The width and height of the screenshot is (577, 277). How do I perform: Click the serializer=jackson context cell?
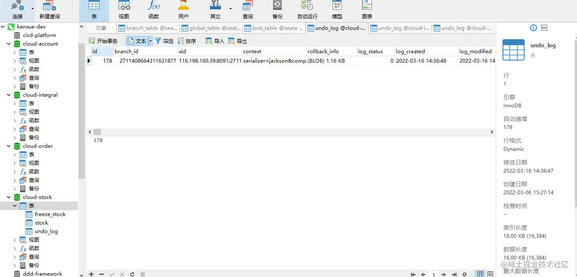coord(274,61)
